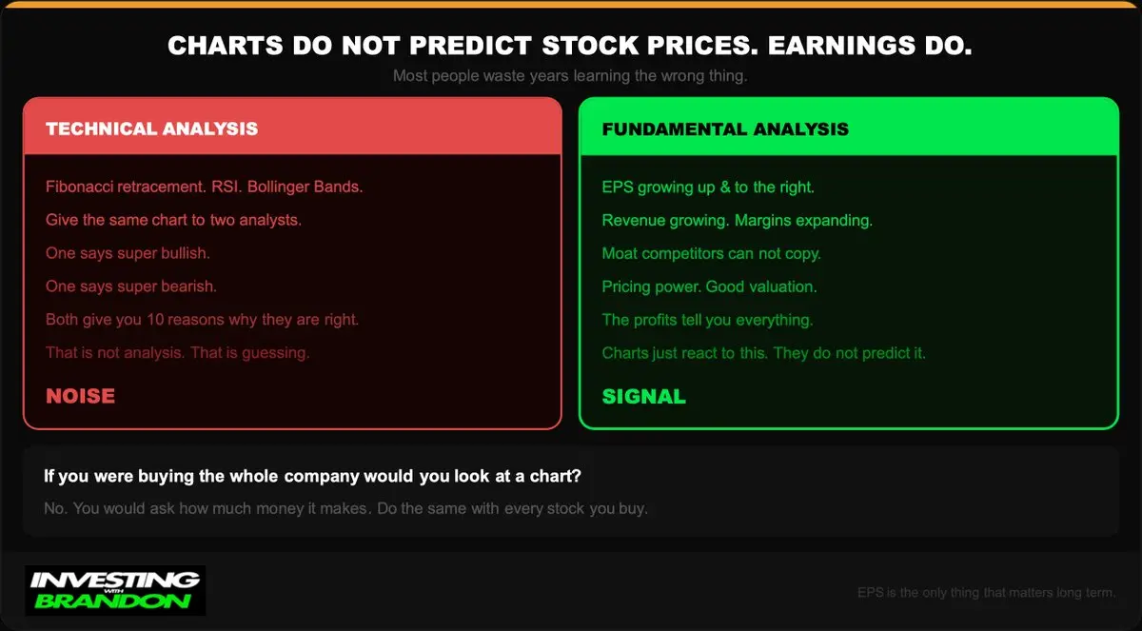Click the 'One says super bearish' line
The height and width of the screenshot is (631, 1142).
[x=131, y=286]
